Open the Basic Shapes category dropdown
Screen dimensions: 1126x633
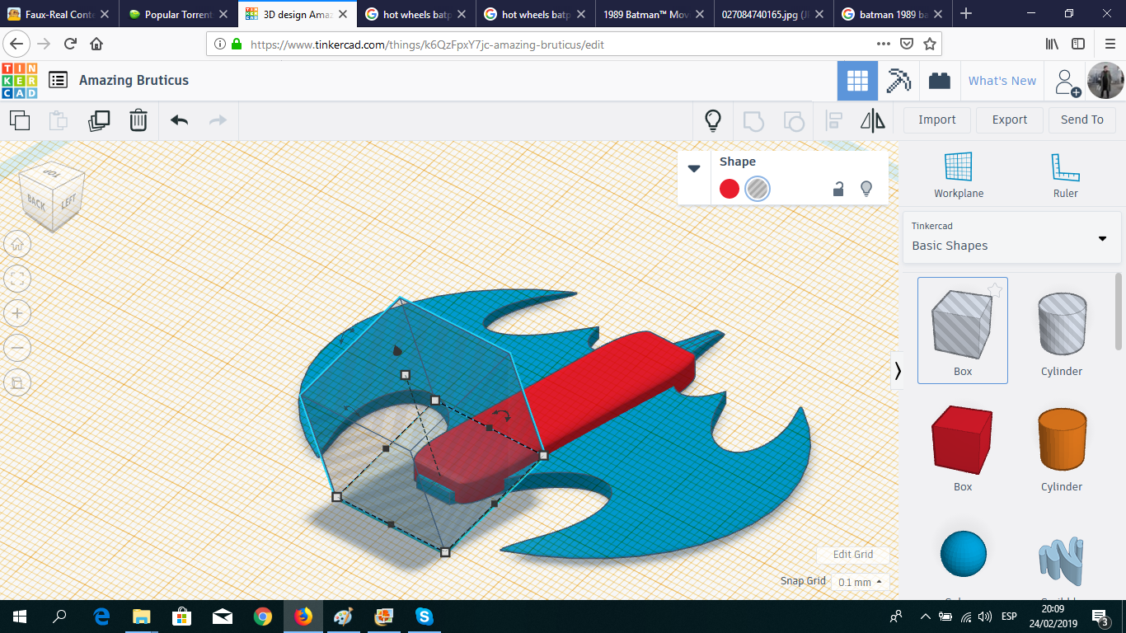click(1011, 237)
